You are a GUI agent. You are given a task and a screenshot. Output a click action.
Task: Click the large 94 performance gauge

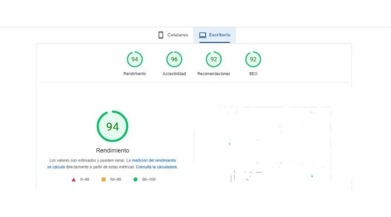112,127
